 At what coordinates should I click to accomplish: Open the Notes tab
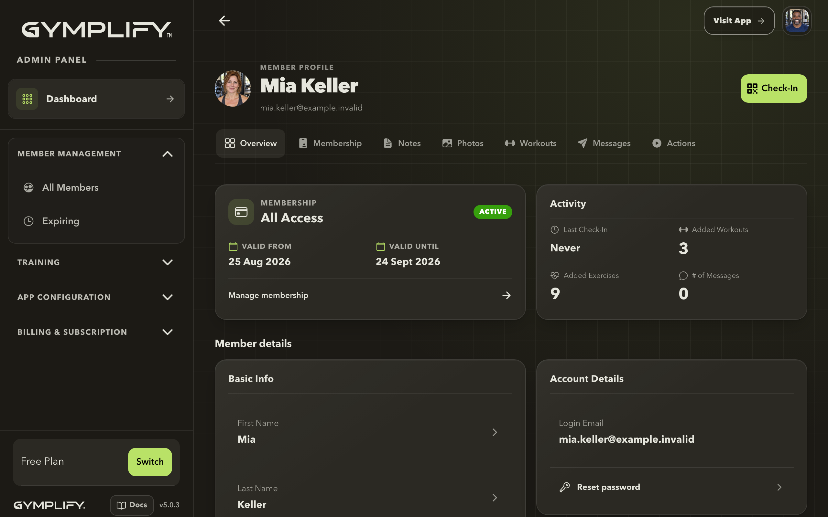pos(402,143)
